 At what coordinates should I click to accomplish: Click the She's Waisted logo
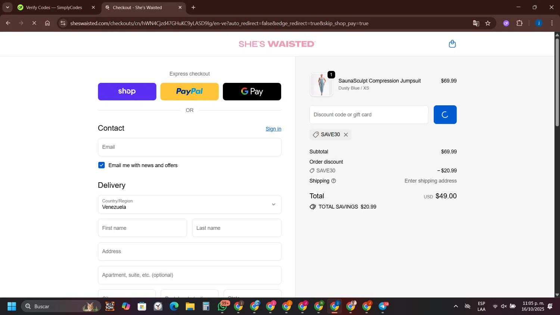point(277,44)
